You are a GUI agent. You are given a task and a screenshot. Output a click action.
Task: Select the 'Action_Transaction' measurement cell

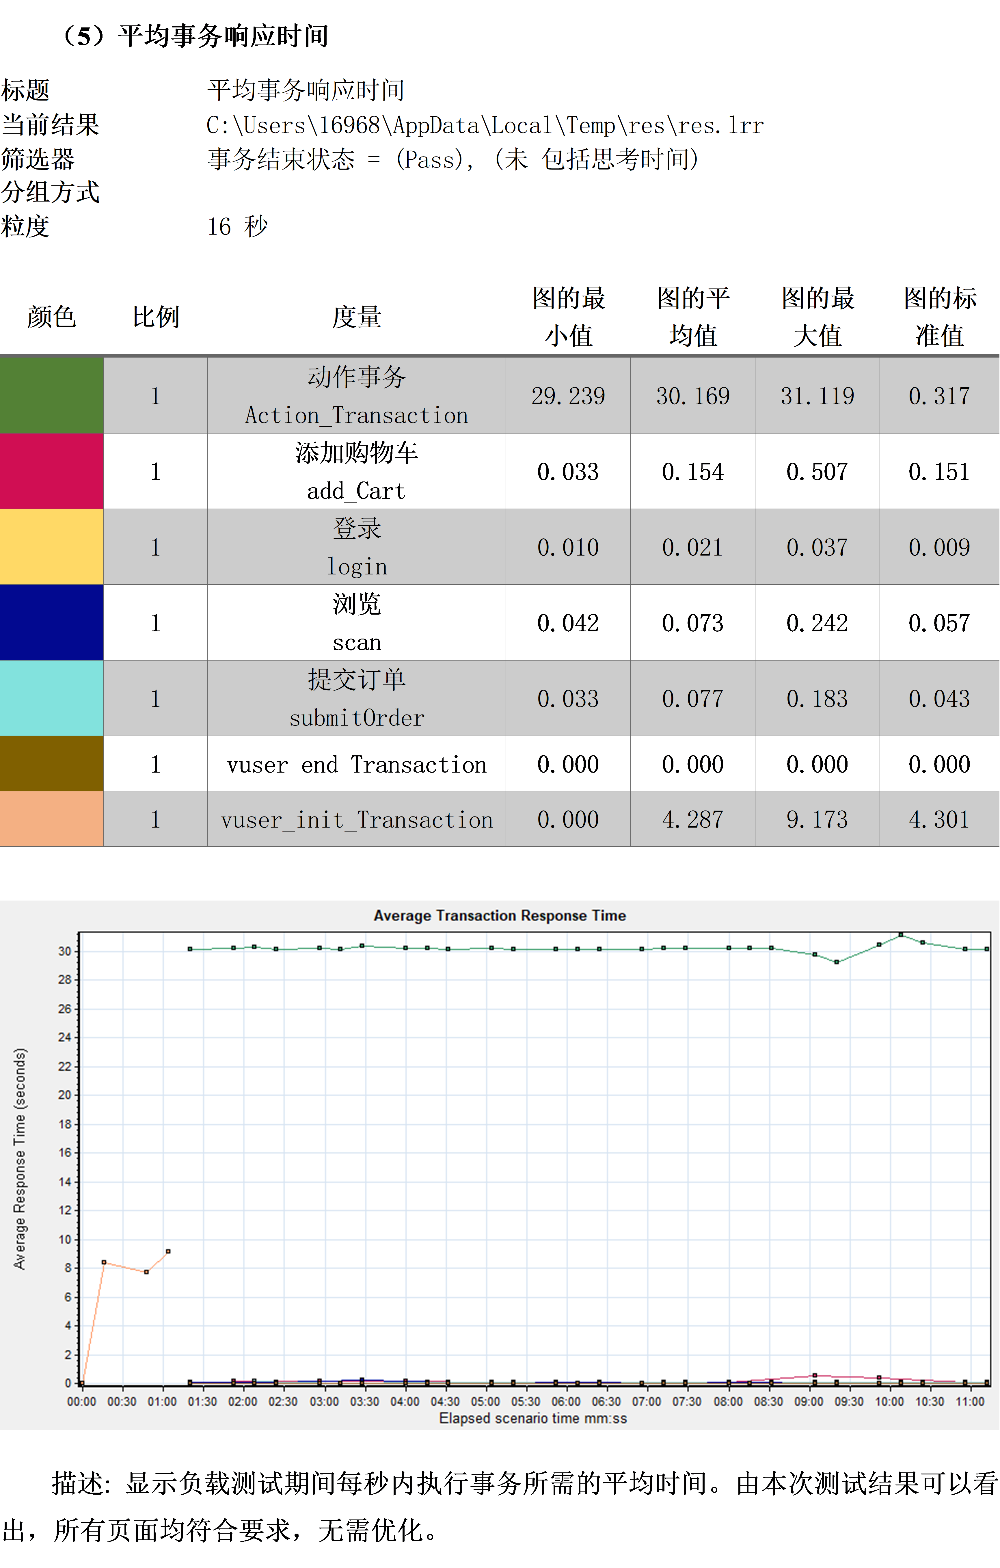[357, 395]
